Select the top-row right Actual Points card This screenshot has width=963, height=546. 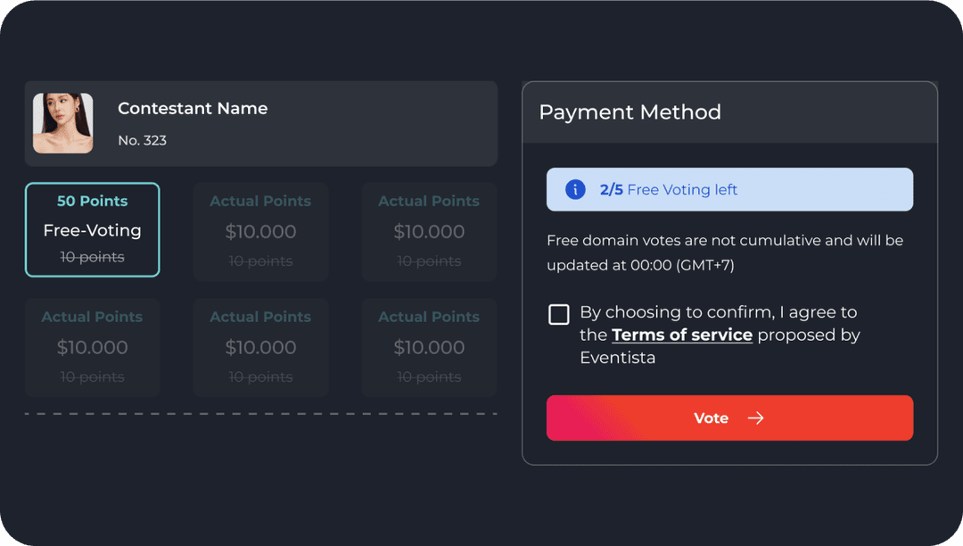(429, 231)
